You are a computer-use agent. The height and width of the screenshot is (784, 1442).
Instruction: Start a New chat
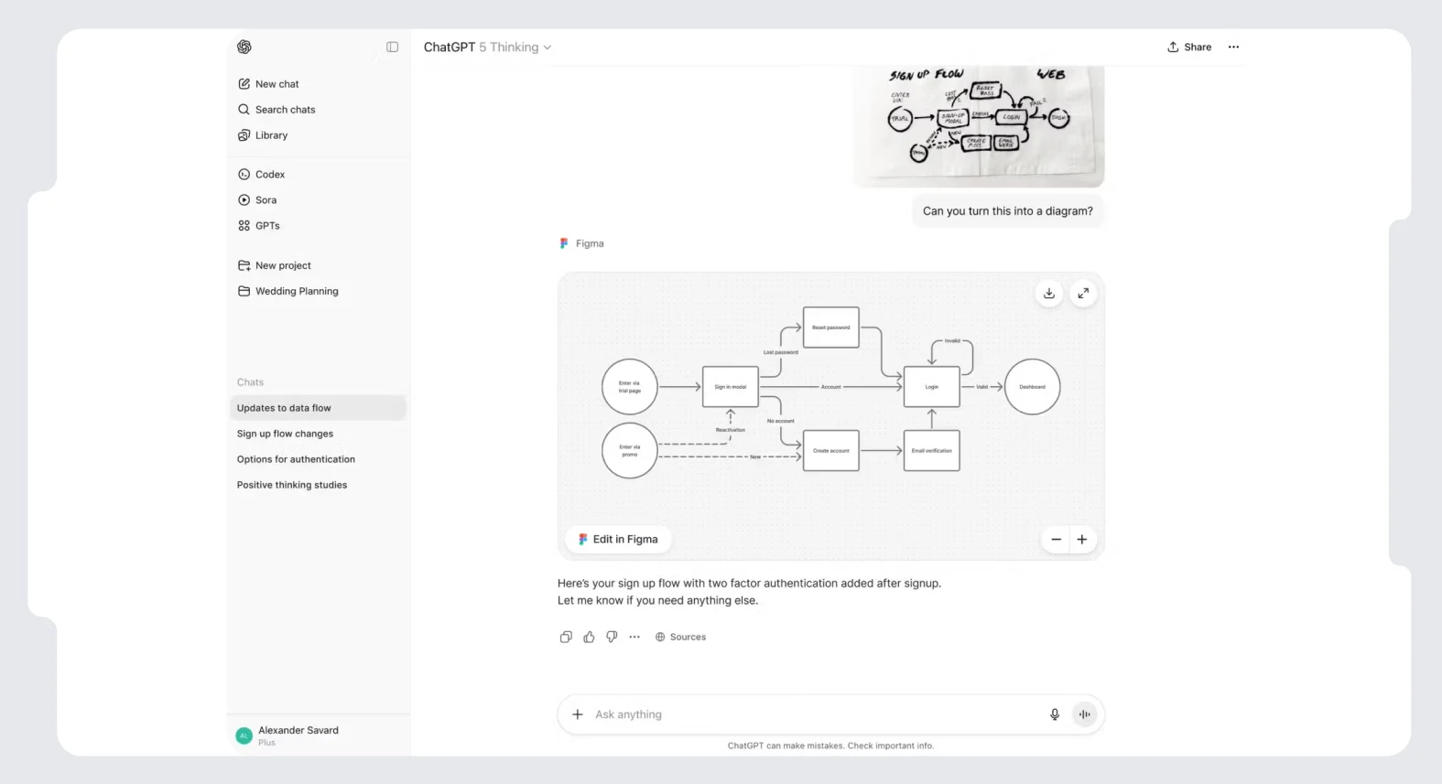pos(276,84)
